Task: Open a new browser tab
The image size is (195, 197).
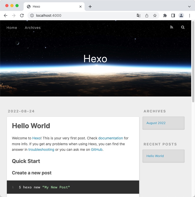Action: (90, 7)
